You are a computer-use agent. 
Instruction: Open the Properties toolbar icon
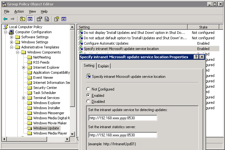click(x=39, y=19)
